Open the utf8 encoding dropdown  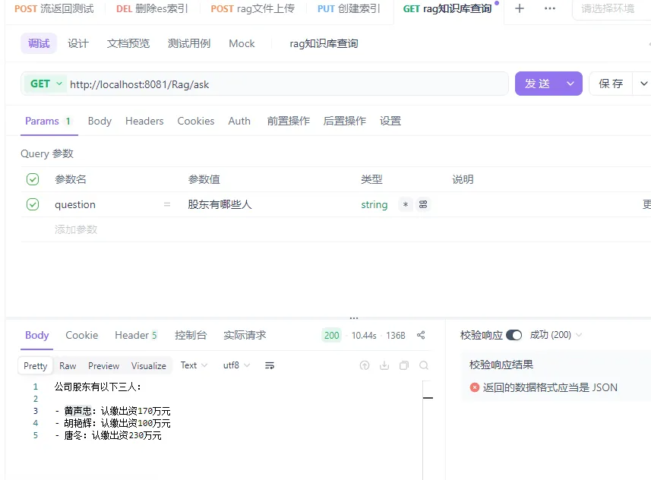coord(236,365)
